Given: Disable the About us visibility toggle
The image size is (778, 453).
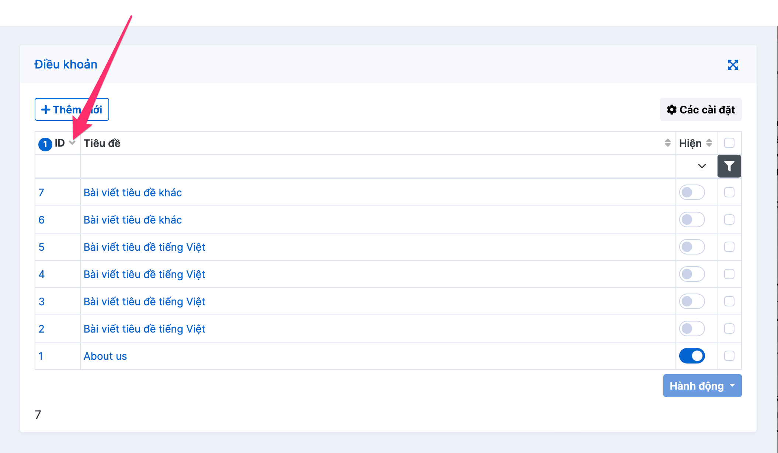Looking at the screenshot, I should [692, 356].
